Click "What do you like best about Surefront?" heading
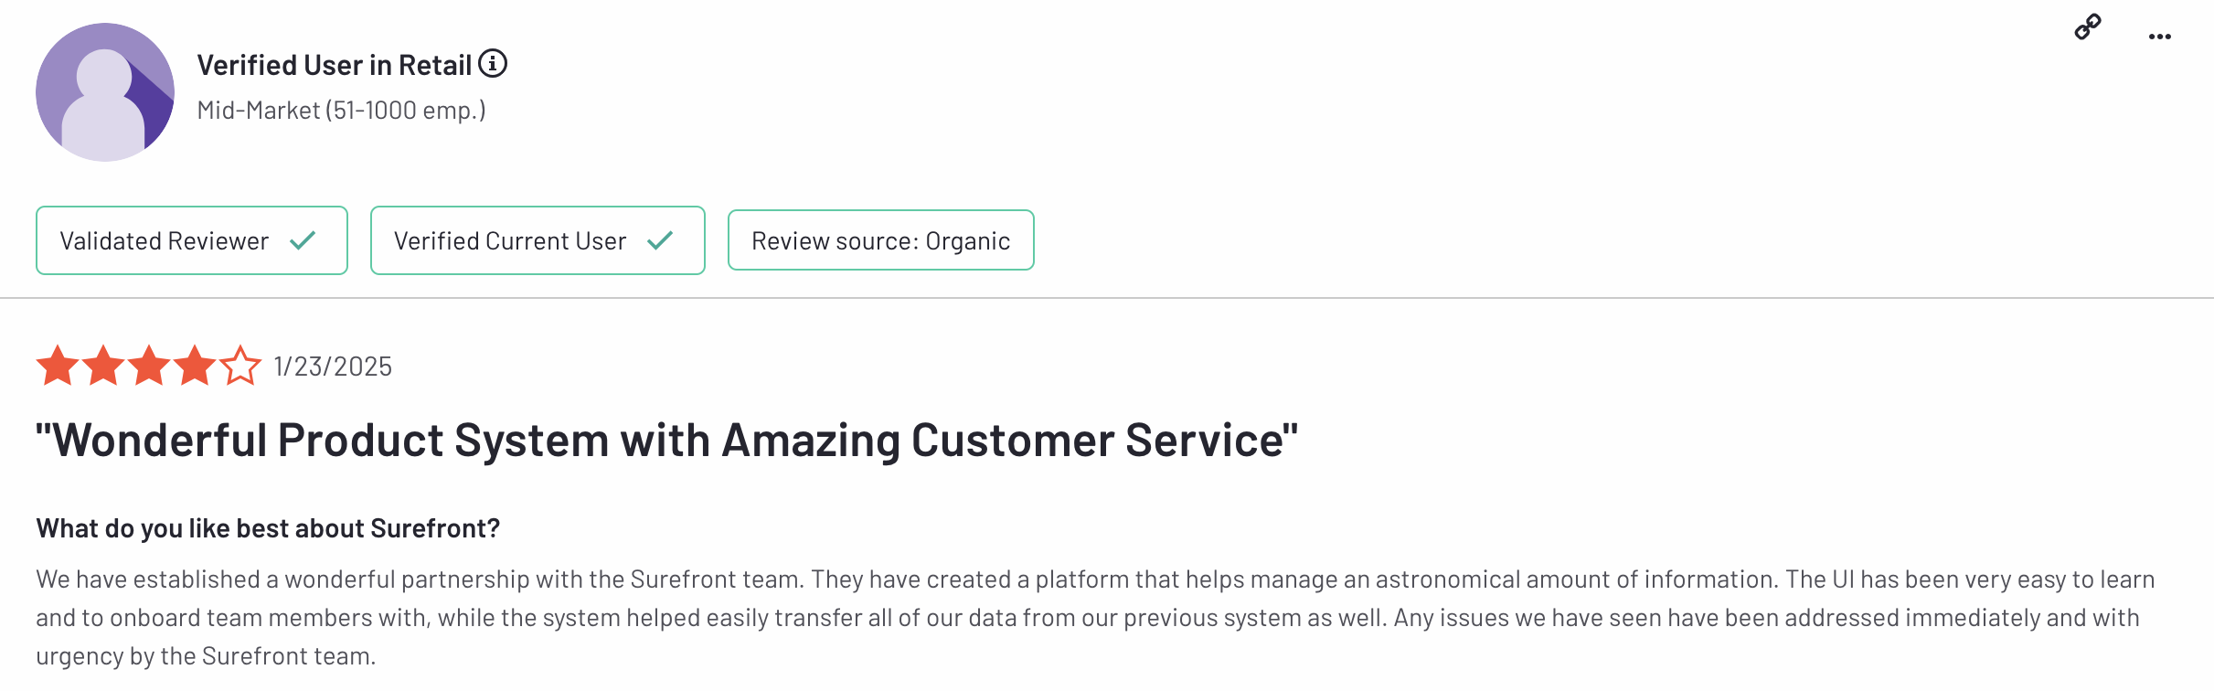The height and width of the screenshot is (691, 2214). click(268, 528)
